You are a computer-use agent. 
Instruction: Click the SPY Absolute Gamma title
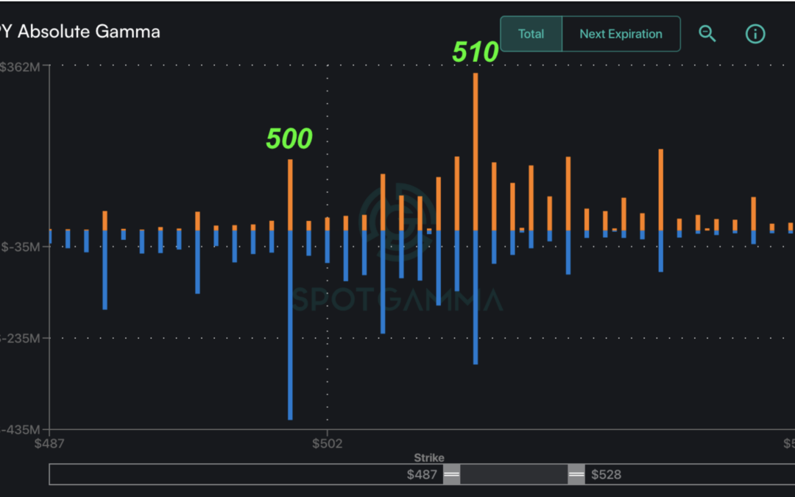[79, 32]
